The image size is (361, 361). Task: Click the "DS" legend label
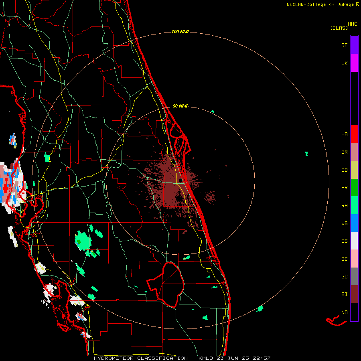(344, 241)
